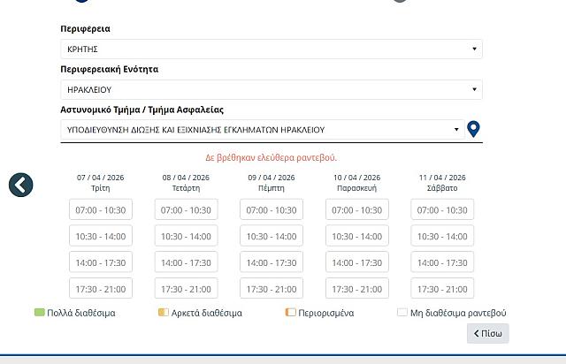Click the white Μη διαθέσιμα ραντεβού legend swatch
Image resolution: width=566 pixels, height=364 pixels.
point(402,313)
